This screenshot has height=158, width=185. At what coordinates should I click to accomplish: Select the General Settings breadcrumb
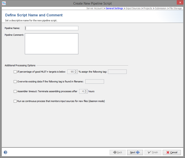pos(114,8)
